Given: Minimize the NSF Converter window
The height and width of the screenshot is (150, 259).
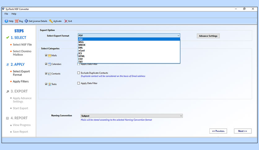Looking at the screenshot, I should pyautogui.click(x=236, y=9).
